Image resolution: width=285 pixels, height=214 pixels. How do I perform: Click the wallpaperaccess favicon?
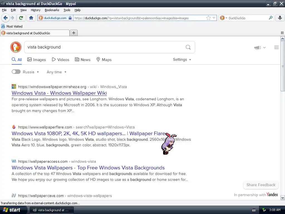tap(14, 161)
